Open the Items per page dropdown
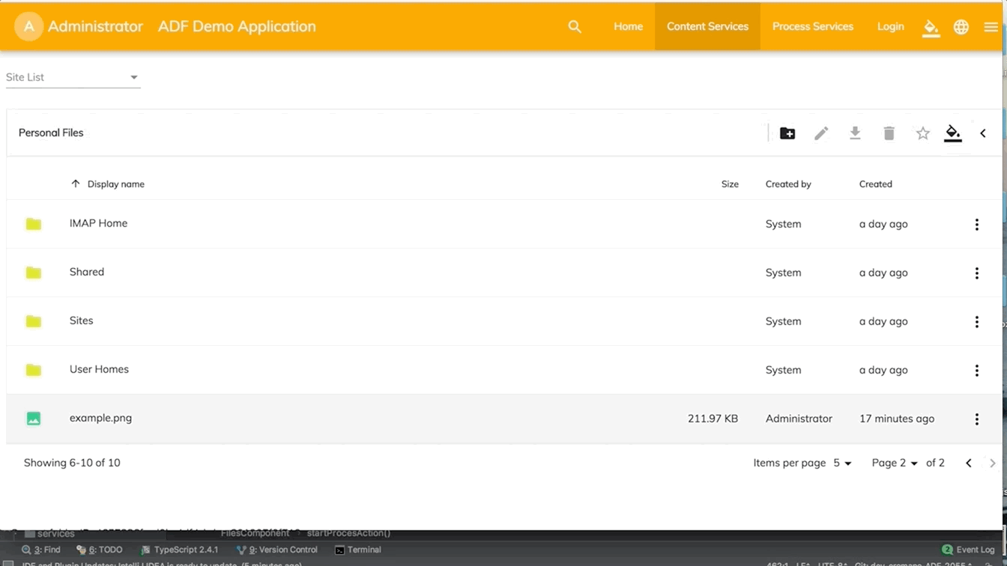This screenshot has width=1007, height=566. click(842, 463)
